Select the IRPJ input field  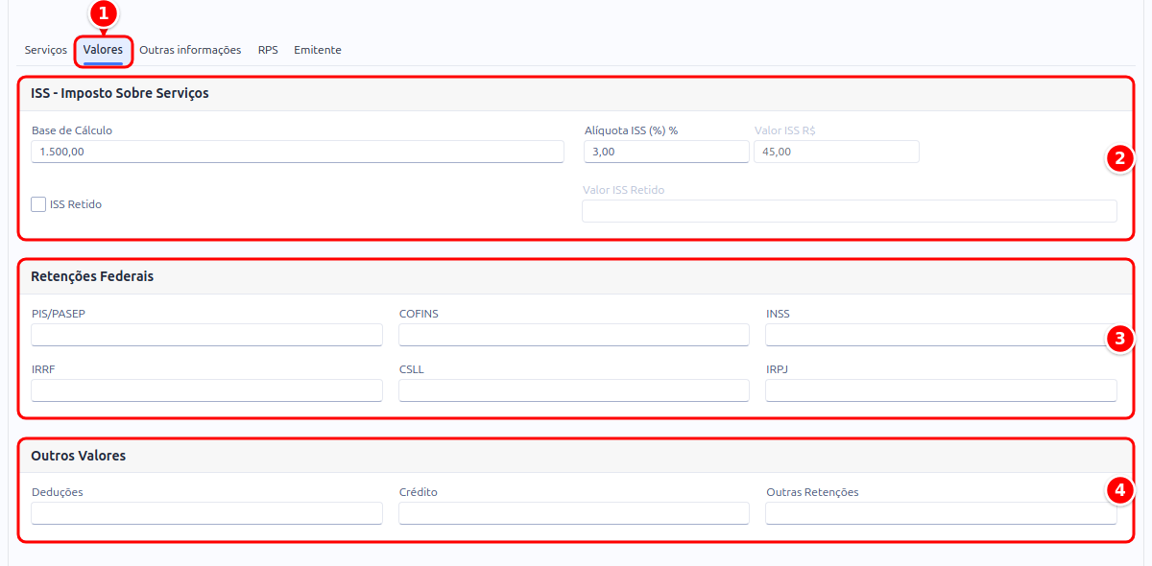(941, 390)
